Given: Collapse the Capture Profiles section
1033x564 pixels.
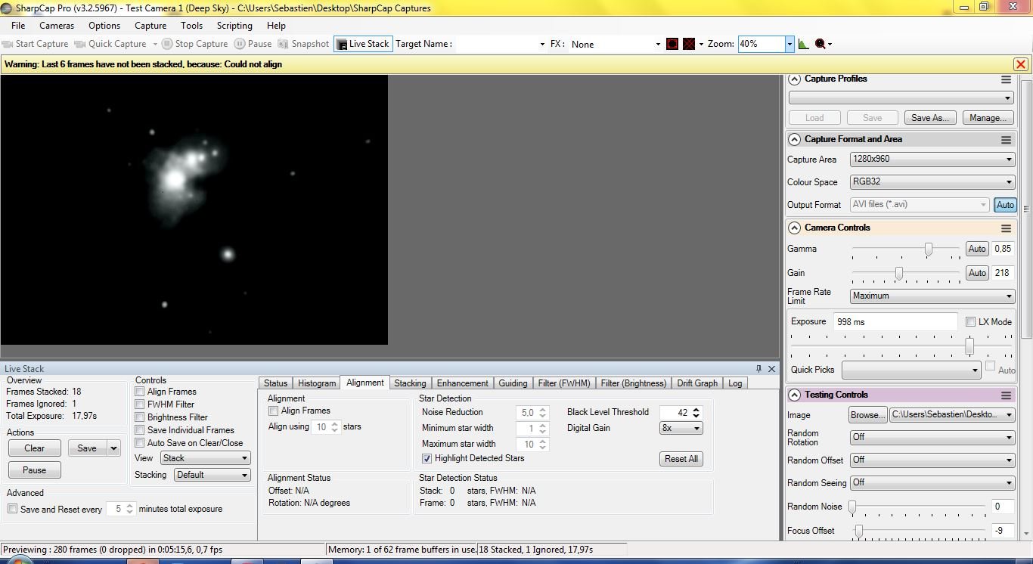Looking at the screenshot, I should click(x=794, y=79).
